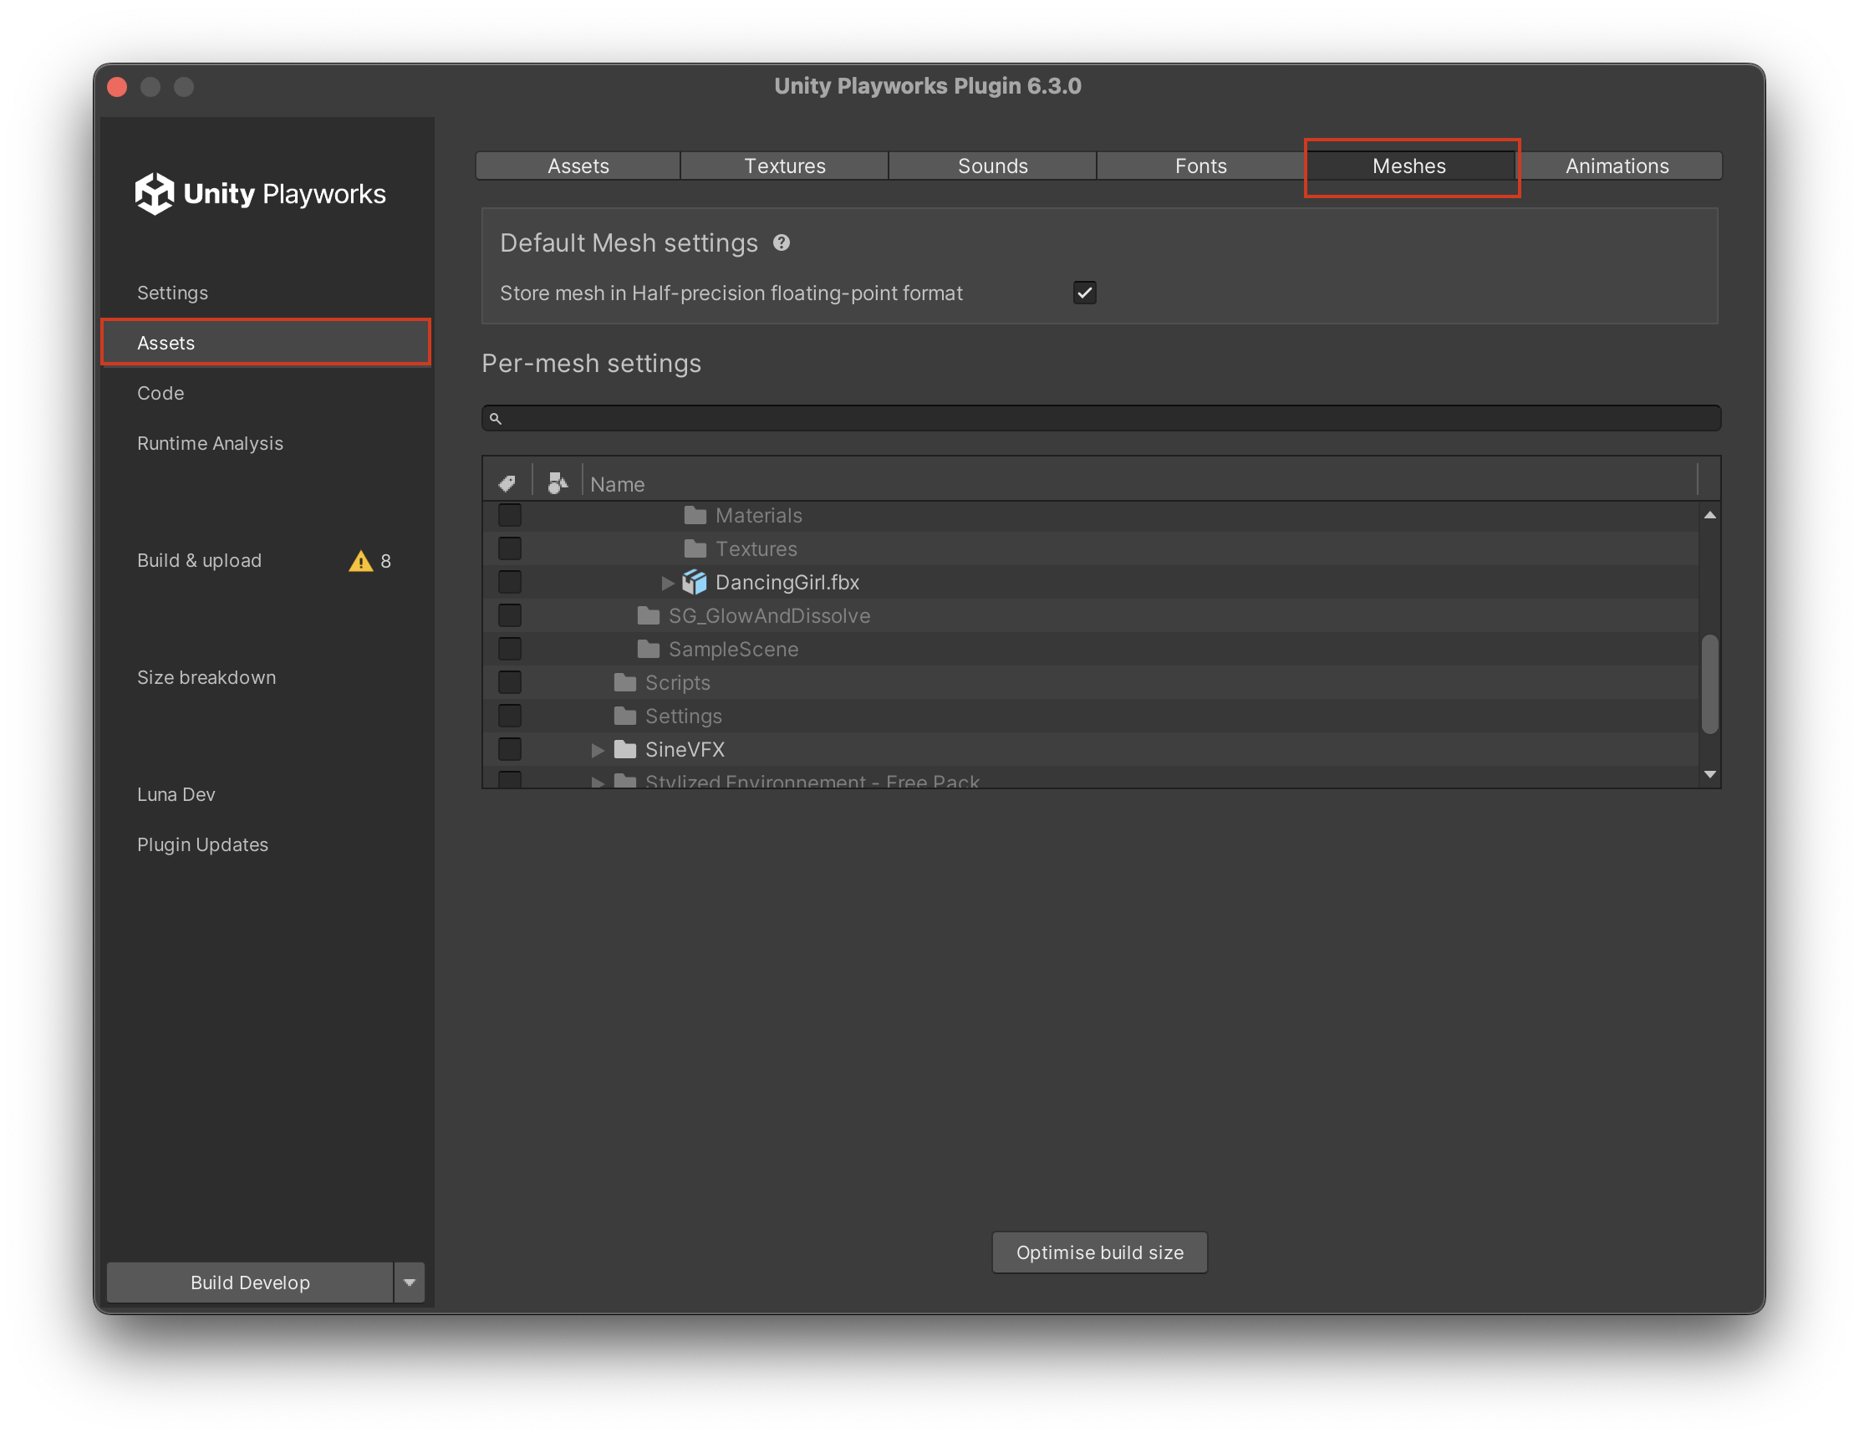Select the DancingGirl.fbx row name
1859x1438 pixels.
787,583
